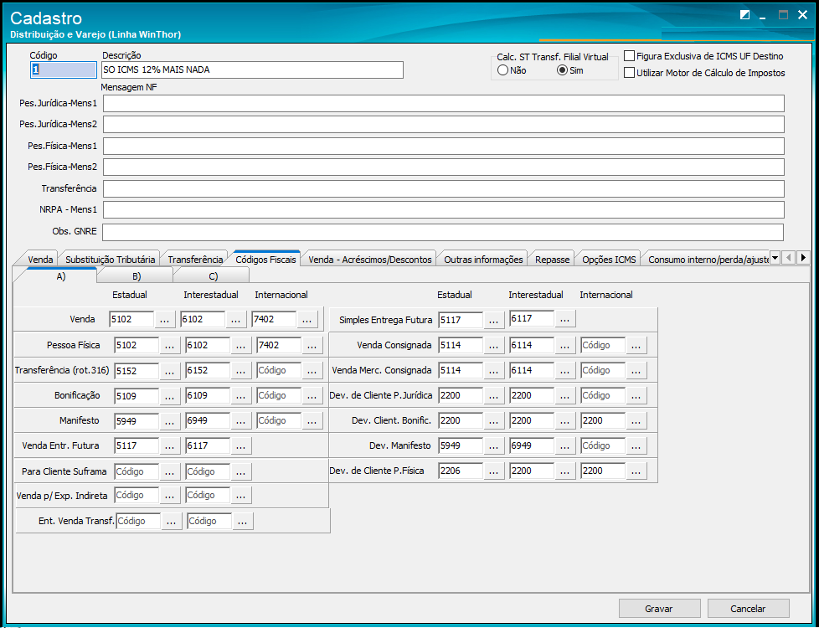The height and width of the screenshot is (628, 819).
Task: Open lookup for Venda Internacional code 7402
Action: 307,320
